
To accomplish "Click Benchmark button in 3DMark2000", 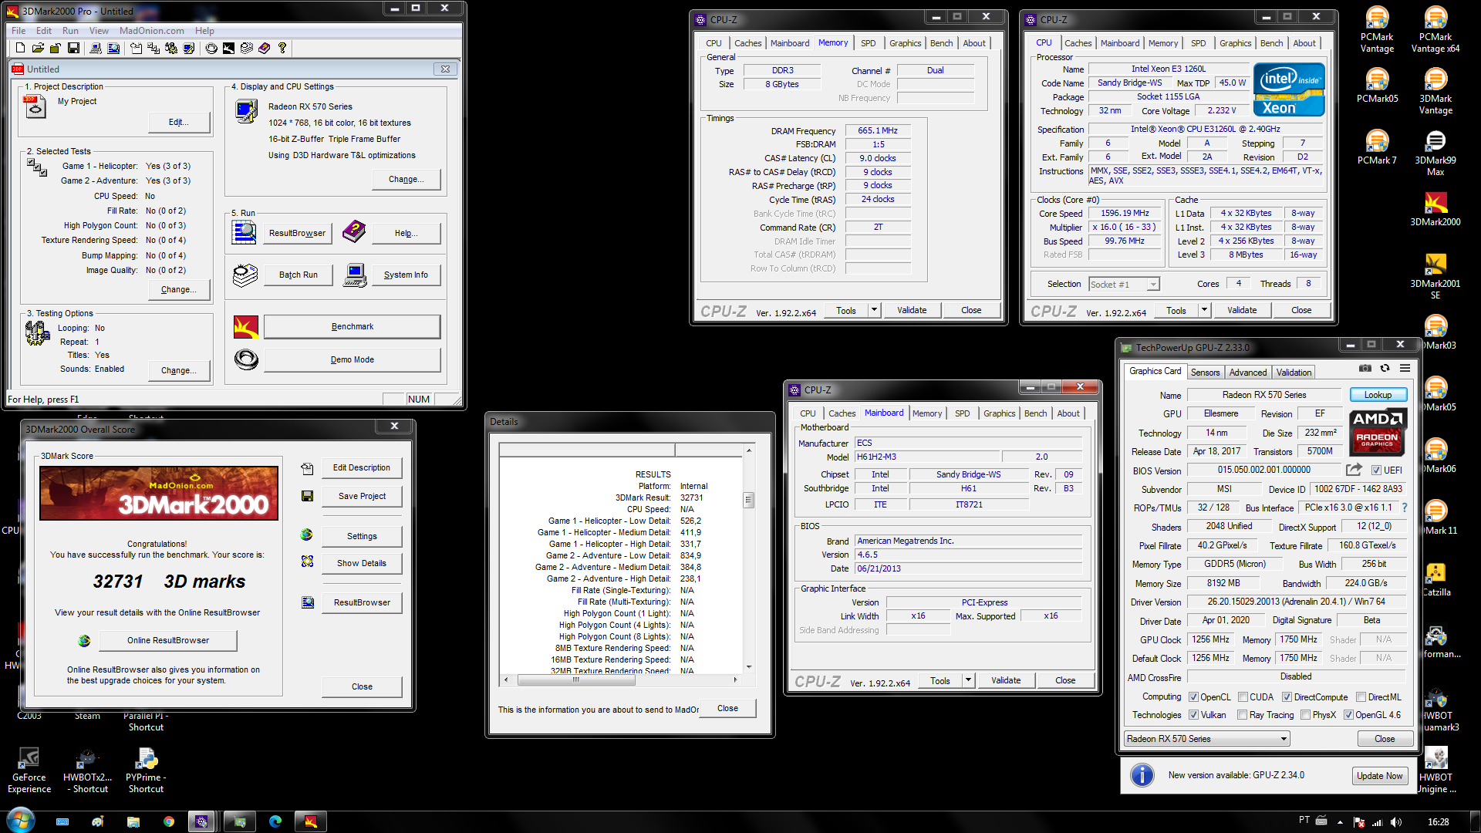I will coord(352,326).
